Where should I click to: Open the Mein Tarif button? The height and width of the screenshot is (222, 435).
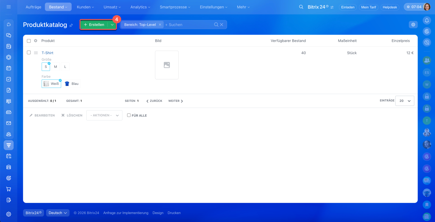[x=369, y=7]
